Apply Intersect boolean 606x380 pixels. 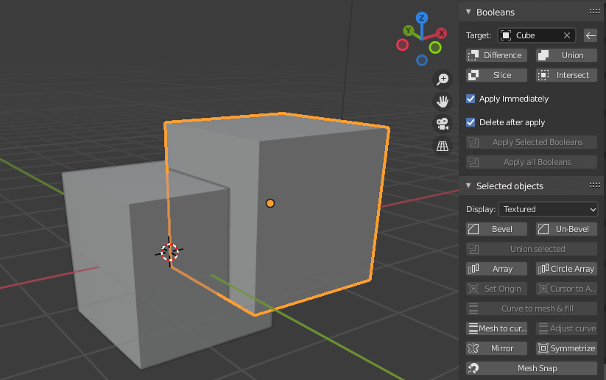tap(566, 75)
